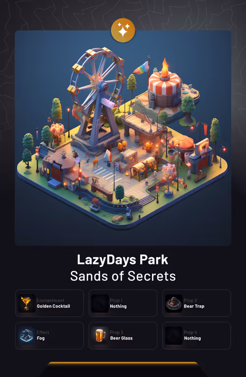Click the LazyDays Park title

123,260
